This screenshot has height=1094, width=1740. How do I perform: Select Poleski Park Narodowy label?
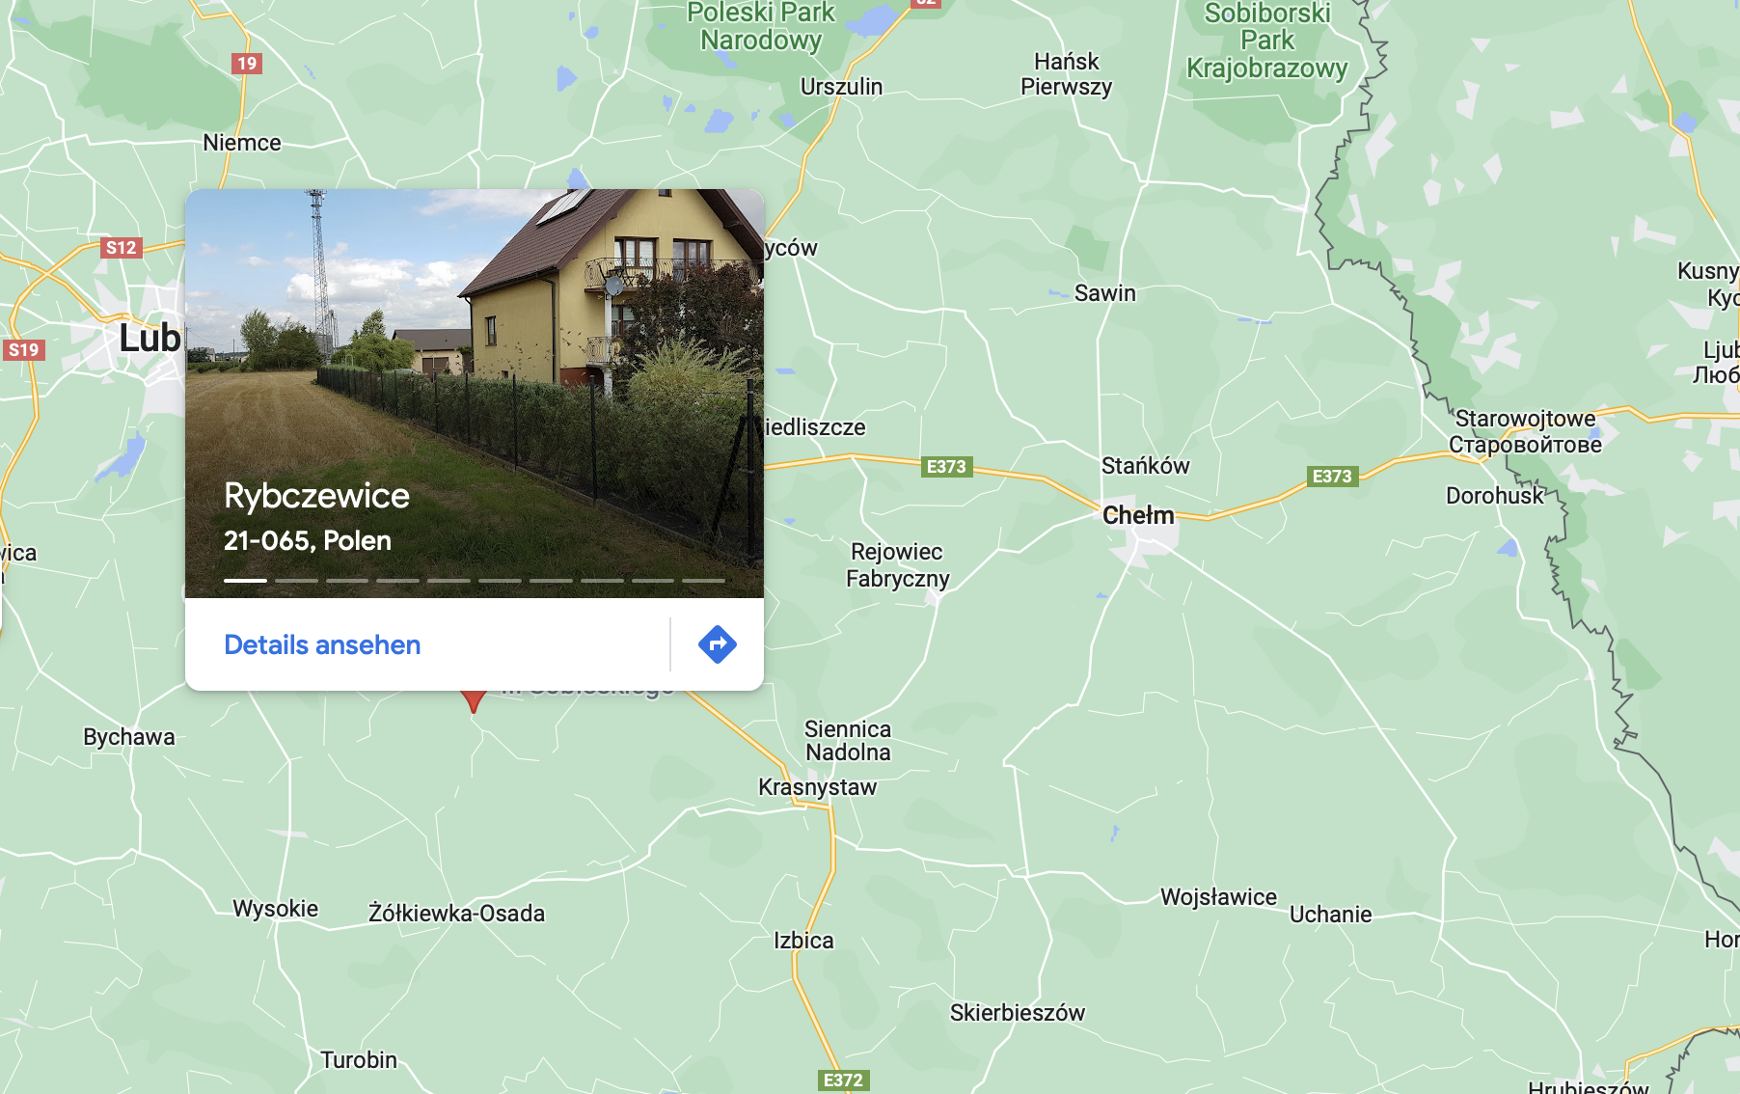pyautogui.click(x=760, y=26)
